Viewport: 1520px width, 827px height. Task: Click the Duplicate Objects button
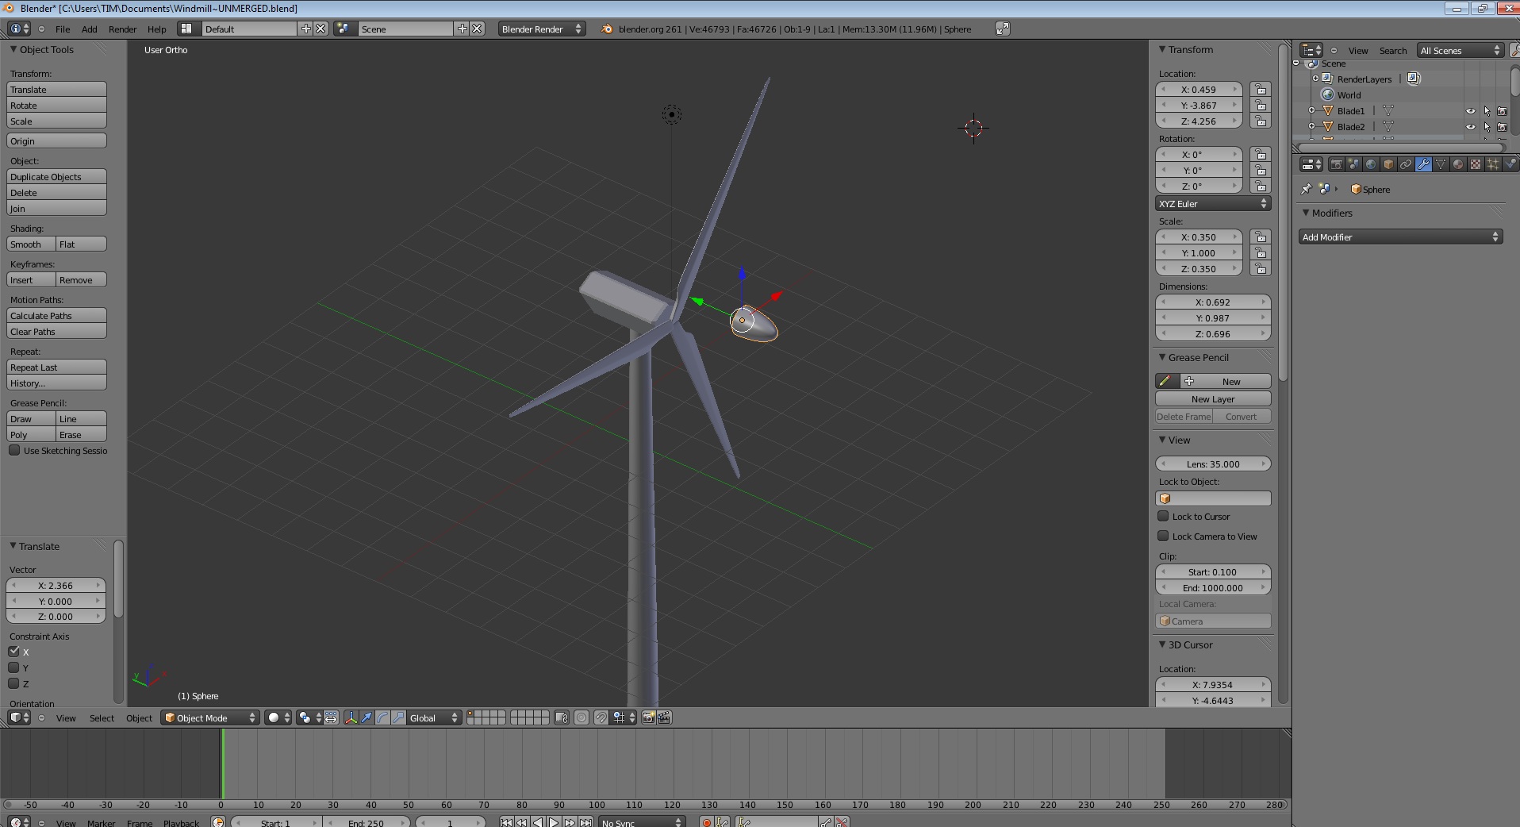click(x=56, y=176)
